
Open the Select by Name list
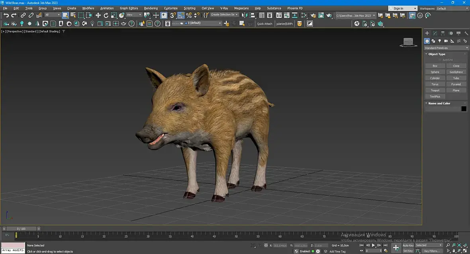click(73, 15)
